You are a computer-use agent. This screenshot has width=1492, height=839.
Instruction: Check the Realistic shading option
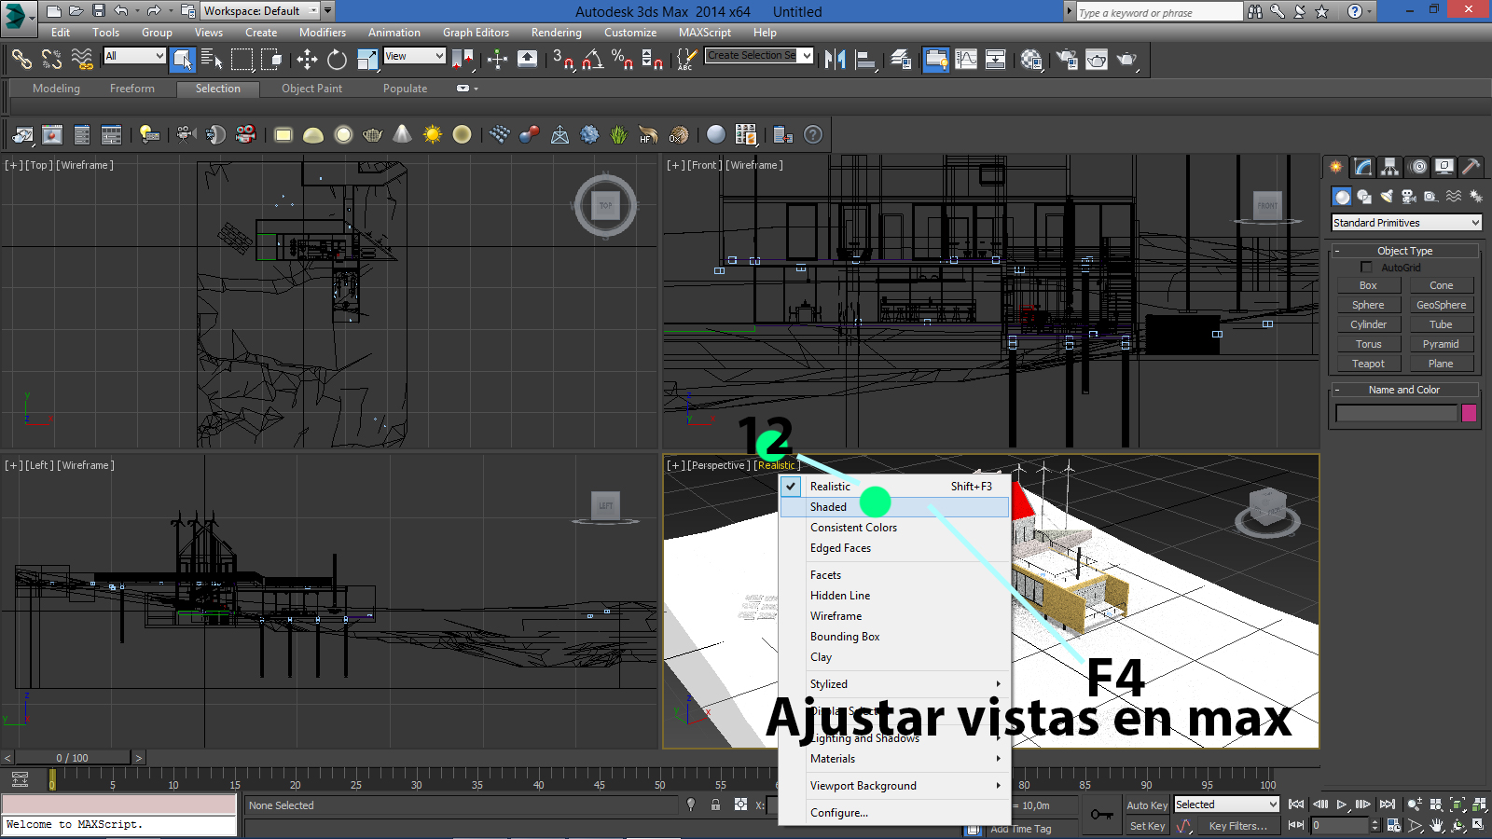(x=894, y=487)
